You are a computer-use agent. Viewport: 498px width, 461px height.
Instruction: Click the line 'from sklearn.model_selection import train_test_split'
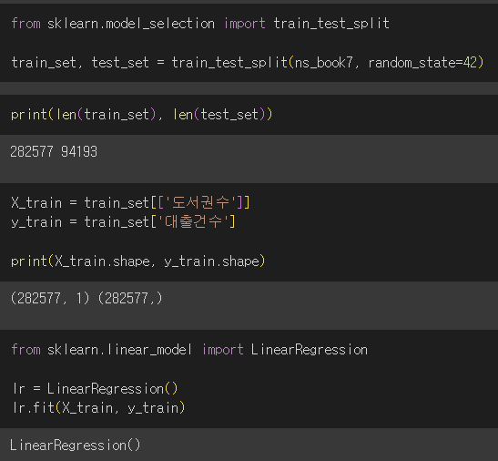coord(200,24)
